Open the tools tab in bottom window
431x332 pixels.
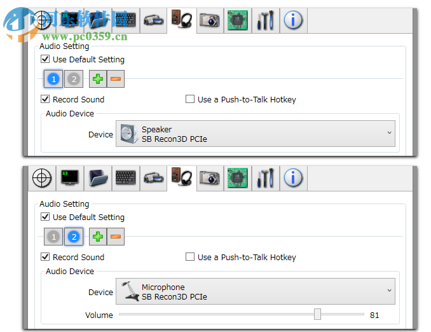pos(265,178)
